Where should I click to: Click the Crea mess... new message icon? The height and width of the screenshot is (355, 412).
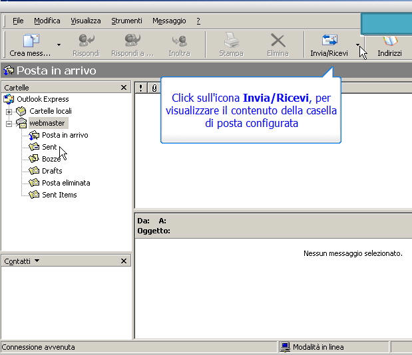(x=31, y=41)
